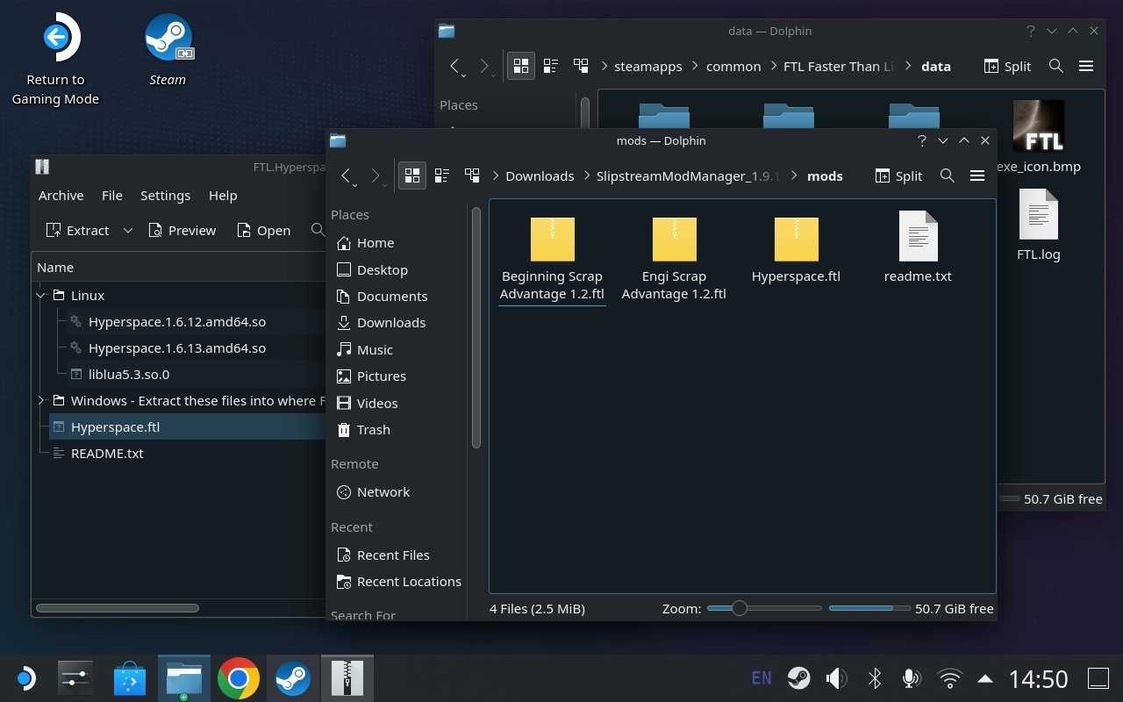
Task: Open hamburger menu in data window
Action: [1086, 66]
